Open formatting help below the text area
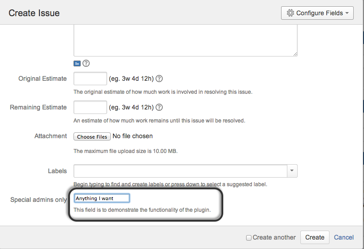364x249 pixels. click(x=86, y=63)
